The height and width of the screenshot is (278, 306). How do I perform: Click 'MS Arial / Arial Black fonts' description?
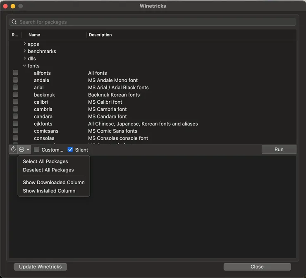[118, 87]
